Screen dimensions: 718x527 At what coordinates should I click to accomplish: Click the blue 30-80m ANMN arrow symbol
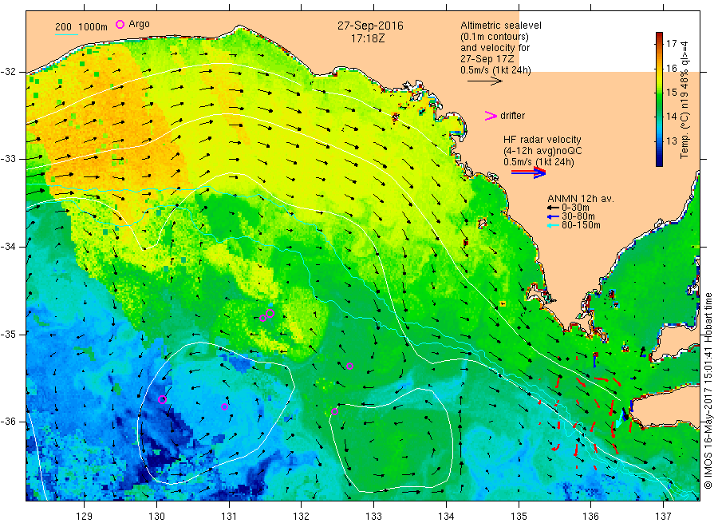tap(553, 216)
